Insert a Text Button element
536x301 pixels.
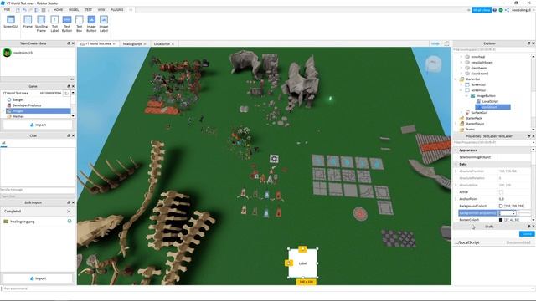67,23
